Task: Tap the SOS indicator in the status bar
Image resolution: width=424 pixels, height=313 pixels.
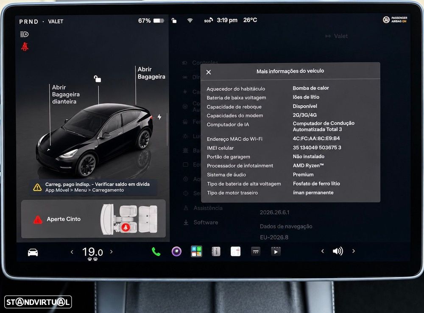Action: (x=208, y=20)
